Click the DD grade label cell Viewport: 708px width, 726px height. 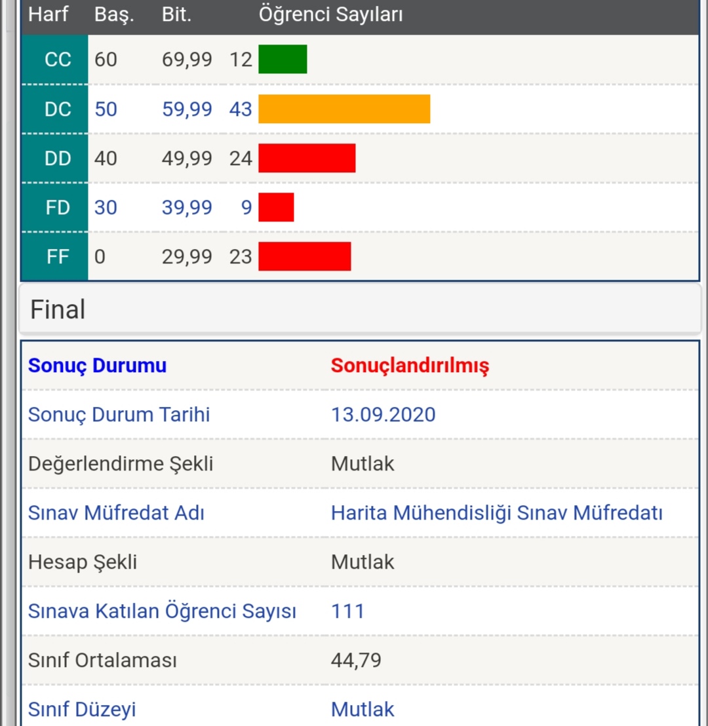pyautogui.click(x=54, y=159)
